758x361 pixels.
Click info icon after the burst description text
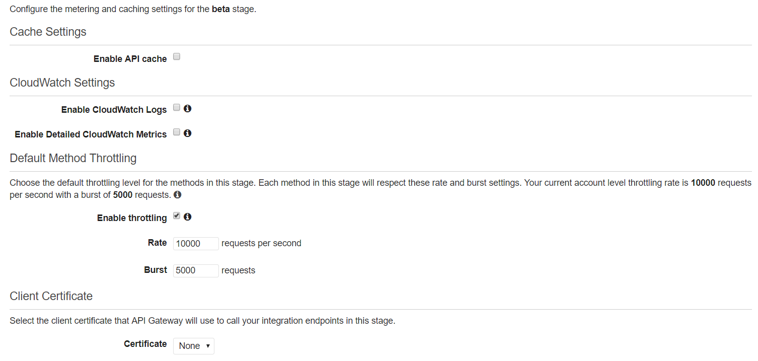click(x=178, y=194)
